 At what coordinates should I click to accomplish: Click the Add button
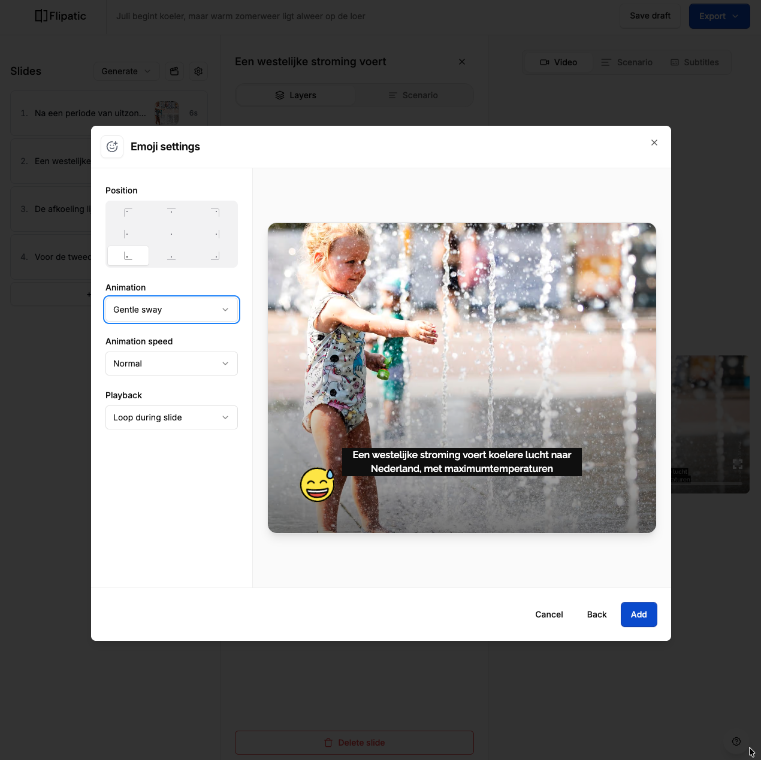click(x=639, y=614)
